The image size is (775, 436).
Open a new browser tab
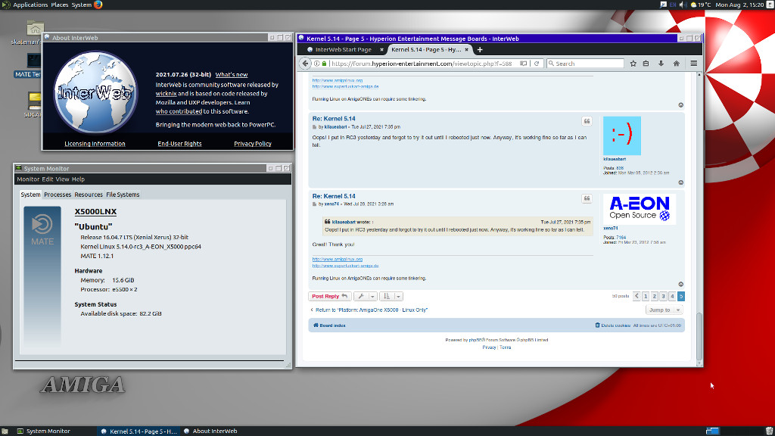click(479, 49)
